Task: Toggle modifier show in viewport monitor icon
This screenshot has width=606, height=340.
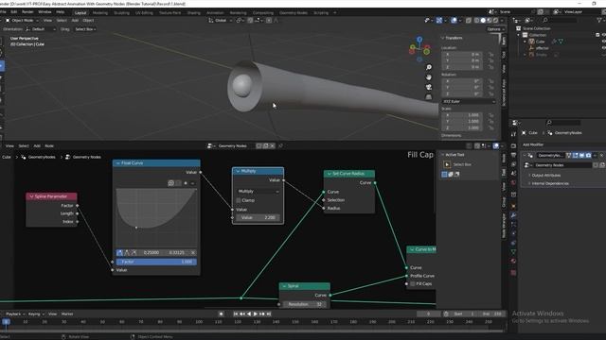Action: 581,155
